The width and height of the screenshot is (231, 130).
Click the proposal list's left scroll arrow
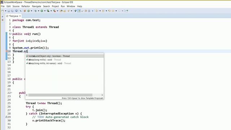point(27,95)
